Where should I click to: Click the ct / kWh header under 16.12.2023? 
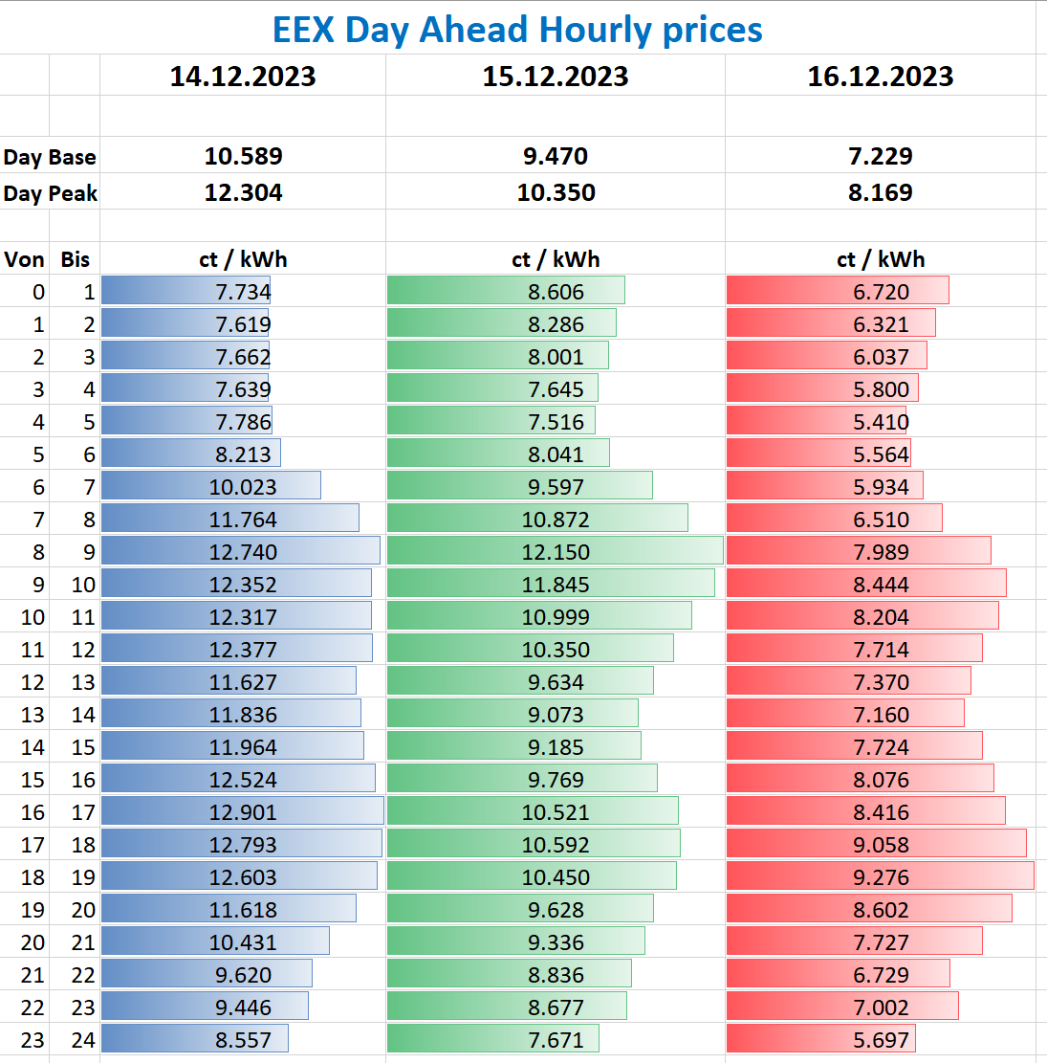[x=881, y=259]
